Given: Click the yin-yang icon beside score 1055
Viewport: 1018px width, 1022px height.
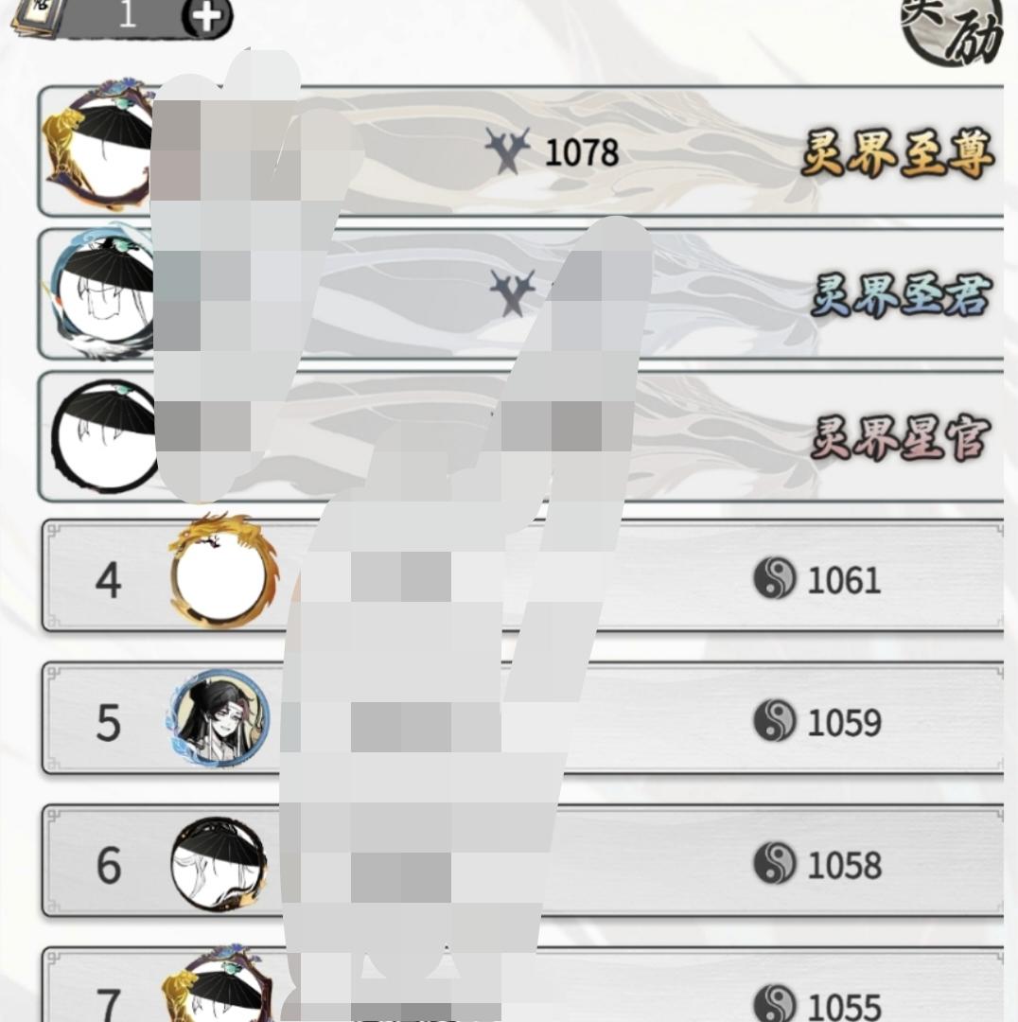Looking at the screenshot, I should click(775, 1004).
